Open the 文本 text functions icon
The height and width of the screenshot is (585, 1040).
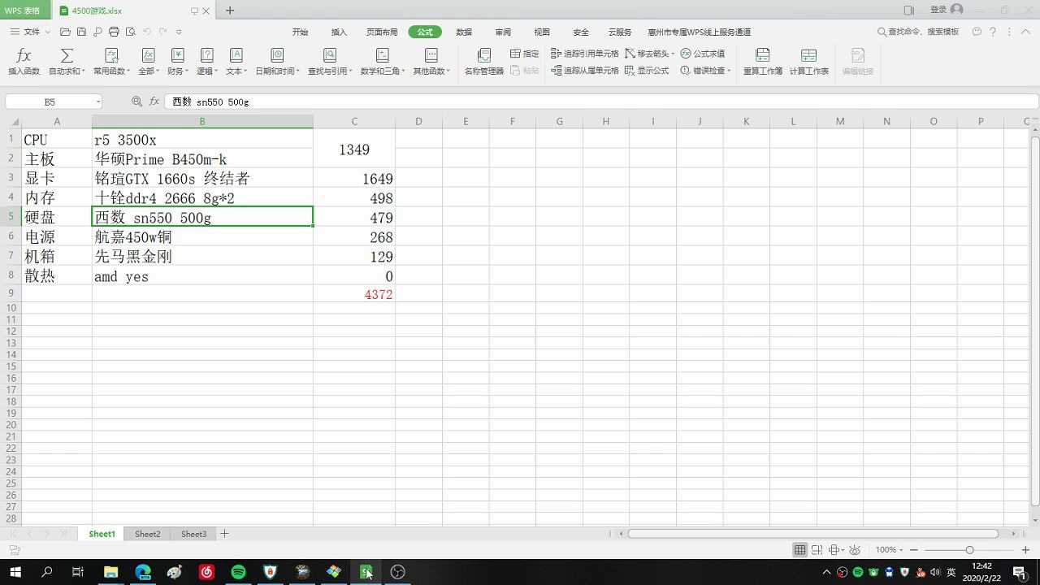236,55
